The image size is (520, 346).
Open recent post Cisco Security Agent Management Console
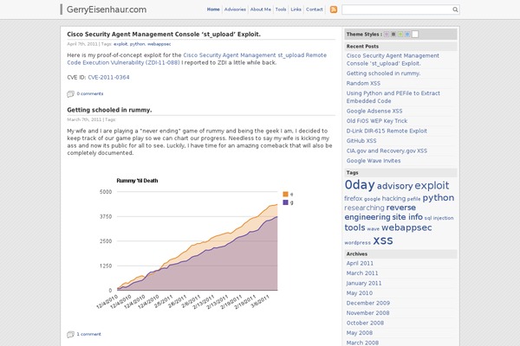point(393,60)
